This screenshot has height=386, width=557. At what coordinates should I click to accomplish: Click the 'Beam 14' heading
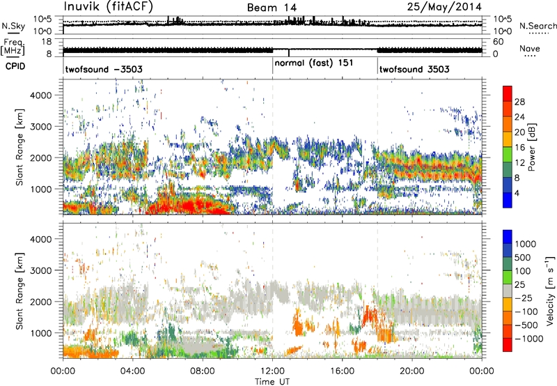272,8
